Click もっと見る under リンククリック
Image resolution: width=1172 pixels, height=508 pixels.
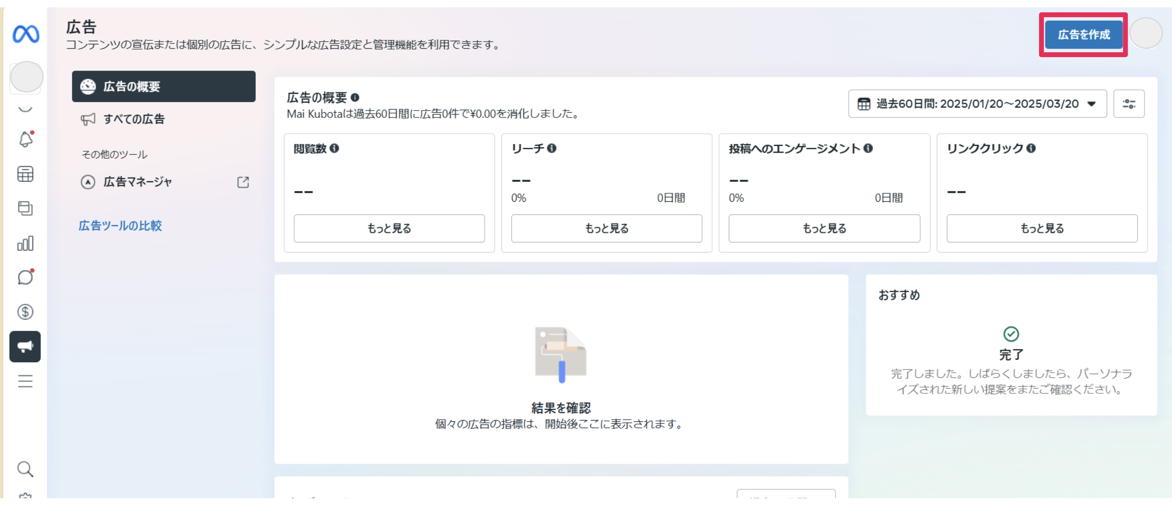pyautogui.click(x=1042, y=228)
